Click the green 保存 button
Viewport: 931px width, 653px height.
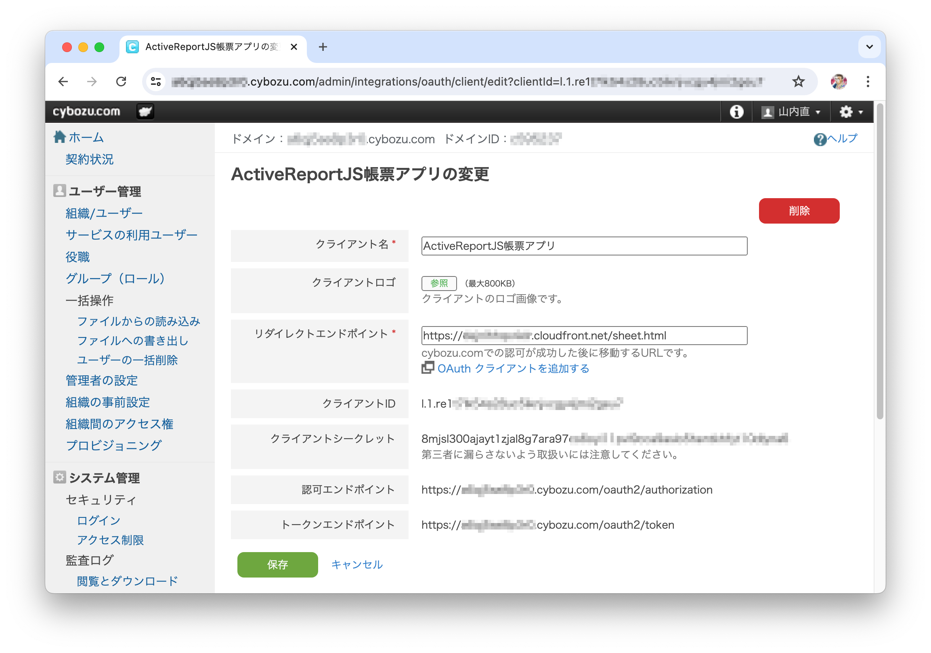pos(277,565)
